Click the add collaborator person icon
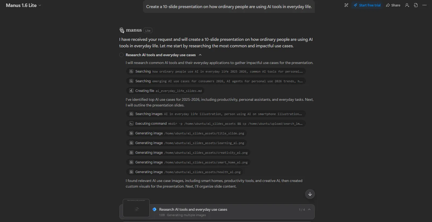 [407, 5]
